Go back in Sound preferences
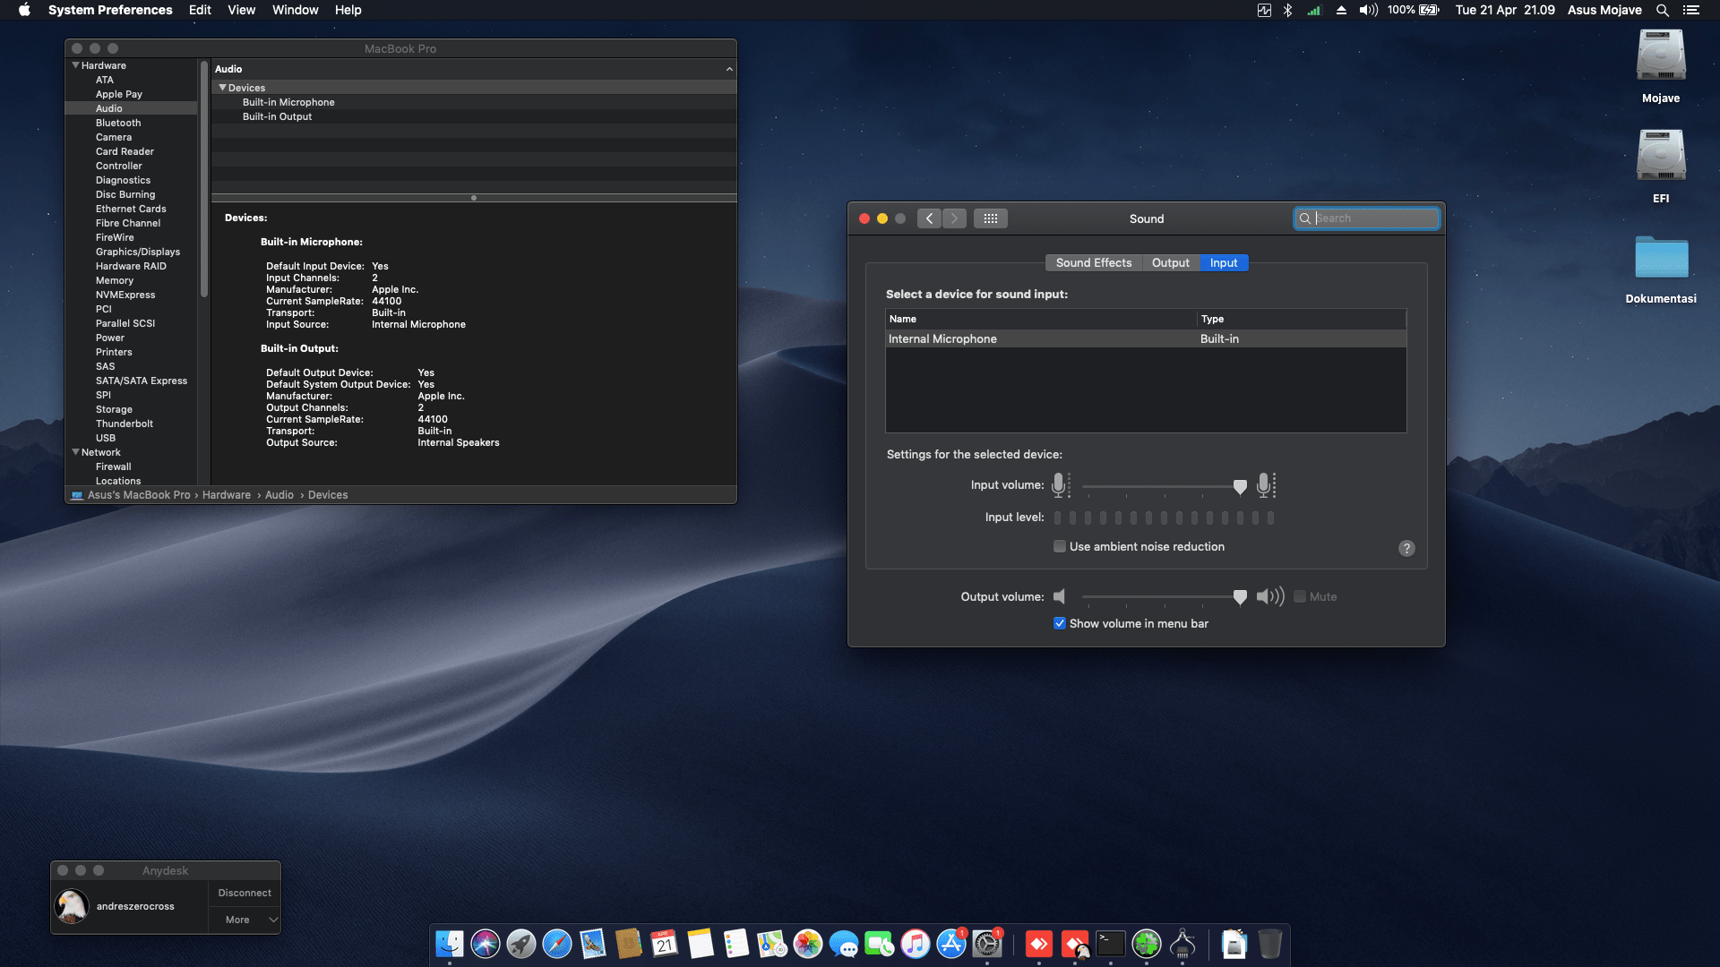The width and height of the screenshot is (1720, 967). 929,218
